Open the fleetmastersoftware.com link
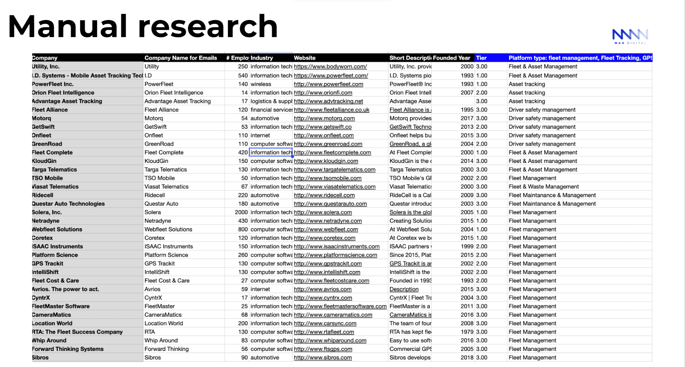 coord(340,307)
